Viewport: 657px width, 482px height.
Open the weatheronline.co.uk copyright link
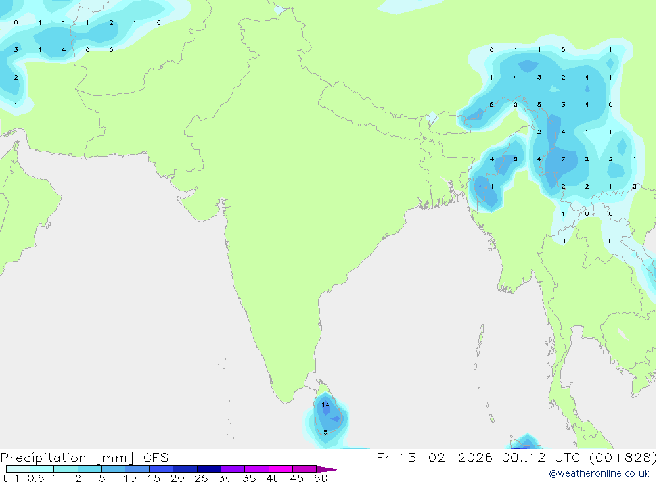pos(599,473)
